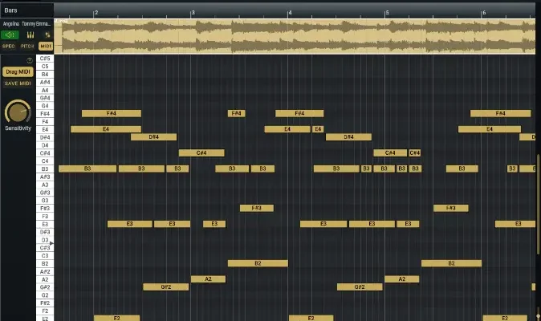The width and height of the screenshot is (541, 321).
Task: Switch to PITCH view mode
Action: [27, 47]
